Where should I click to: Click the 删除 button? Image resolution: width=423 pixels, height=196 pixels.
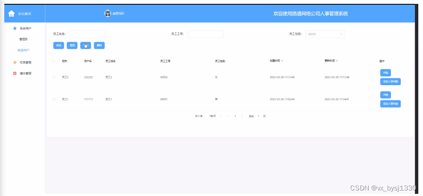click(99, 45)
